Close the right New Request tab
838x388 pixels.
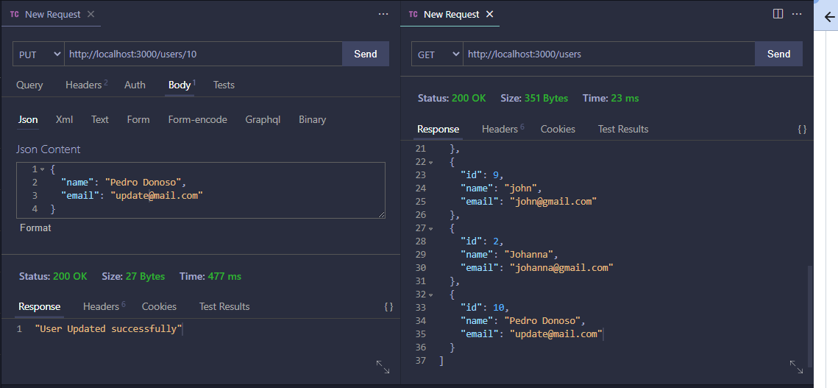(489, 15)
